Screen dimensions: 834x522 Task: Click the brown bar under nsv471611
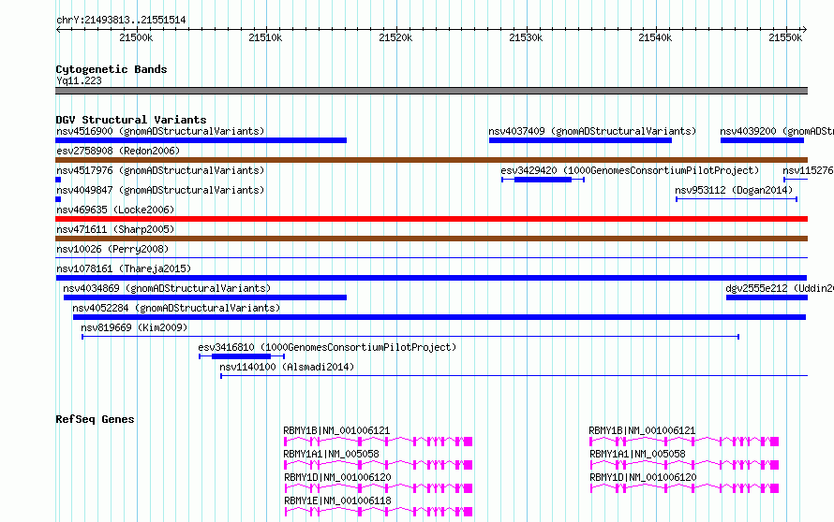pyautogui.click(x=431, y=239)
